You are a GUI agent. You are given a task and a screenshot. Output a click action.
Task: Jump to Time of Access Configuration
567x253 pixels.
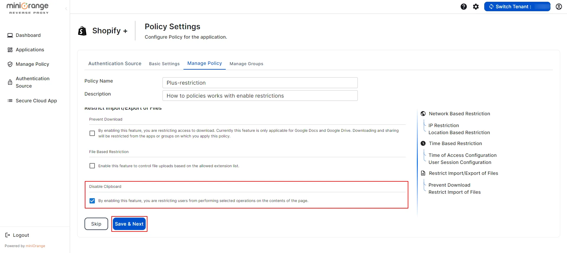462,155
